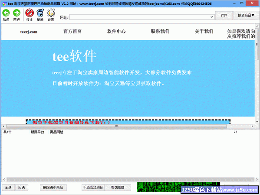260x195 pixels.
Task: Click the product list horizontal scrollbar
Action: (x=130, y=179)
